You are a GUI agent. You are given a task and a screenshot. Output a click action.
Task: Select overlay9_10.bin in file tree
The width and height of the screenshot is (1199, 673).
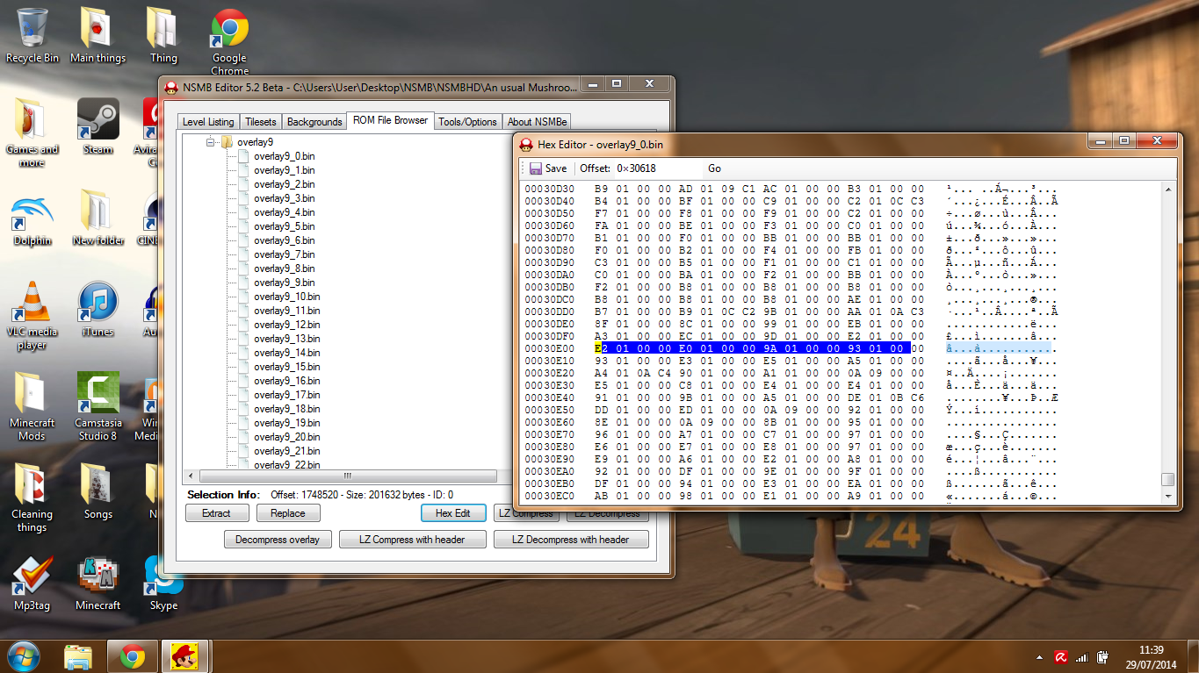286,297
